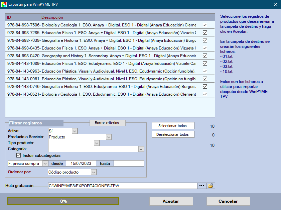Open the Categoría dropdown list
Image resolution: width=281 pixels, height=210 pixels.
(141, 149)
